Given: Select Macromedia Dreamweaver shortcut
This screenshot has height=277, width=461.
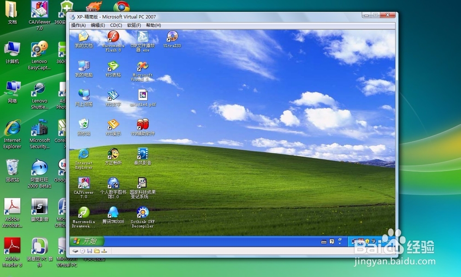Looking at the screenshot, I should click(x=84, y=217).
